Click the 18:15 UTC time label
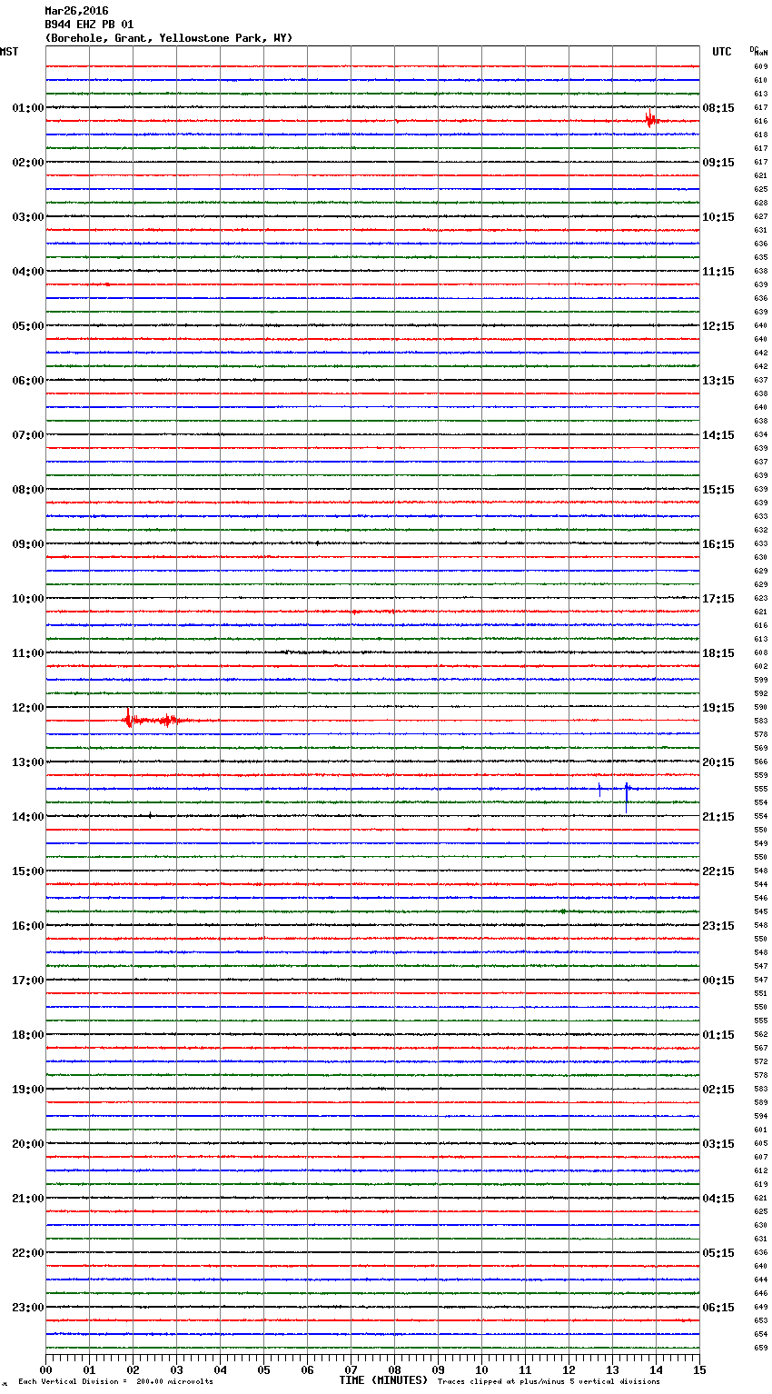This screenshot has width=772, height=1394. (718, 653)
